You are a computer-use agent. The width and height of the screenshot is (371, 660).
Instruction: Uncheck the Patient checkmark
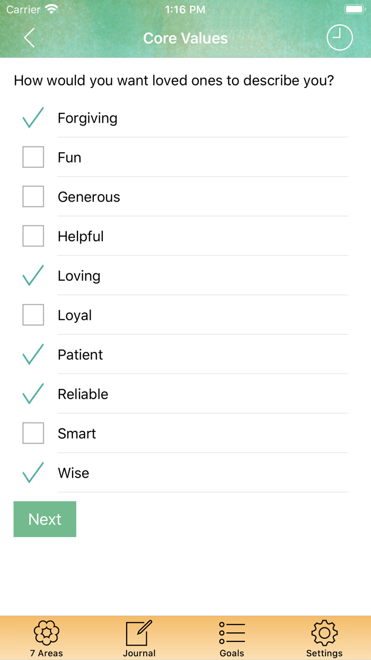(x=33, y=354)
